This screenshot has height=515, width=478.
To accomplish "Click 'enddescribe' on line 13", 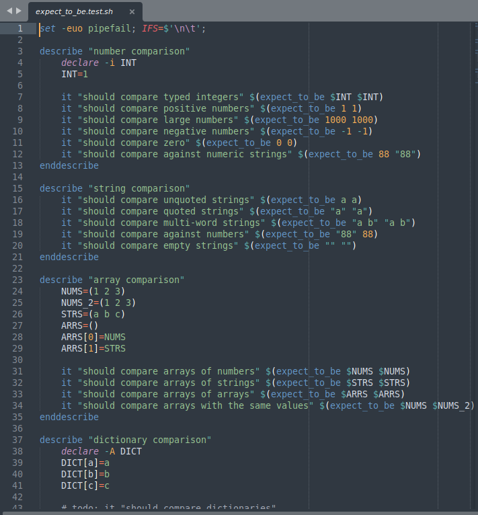I will 69,165.
